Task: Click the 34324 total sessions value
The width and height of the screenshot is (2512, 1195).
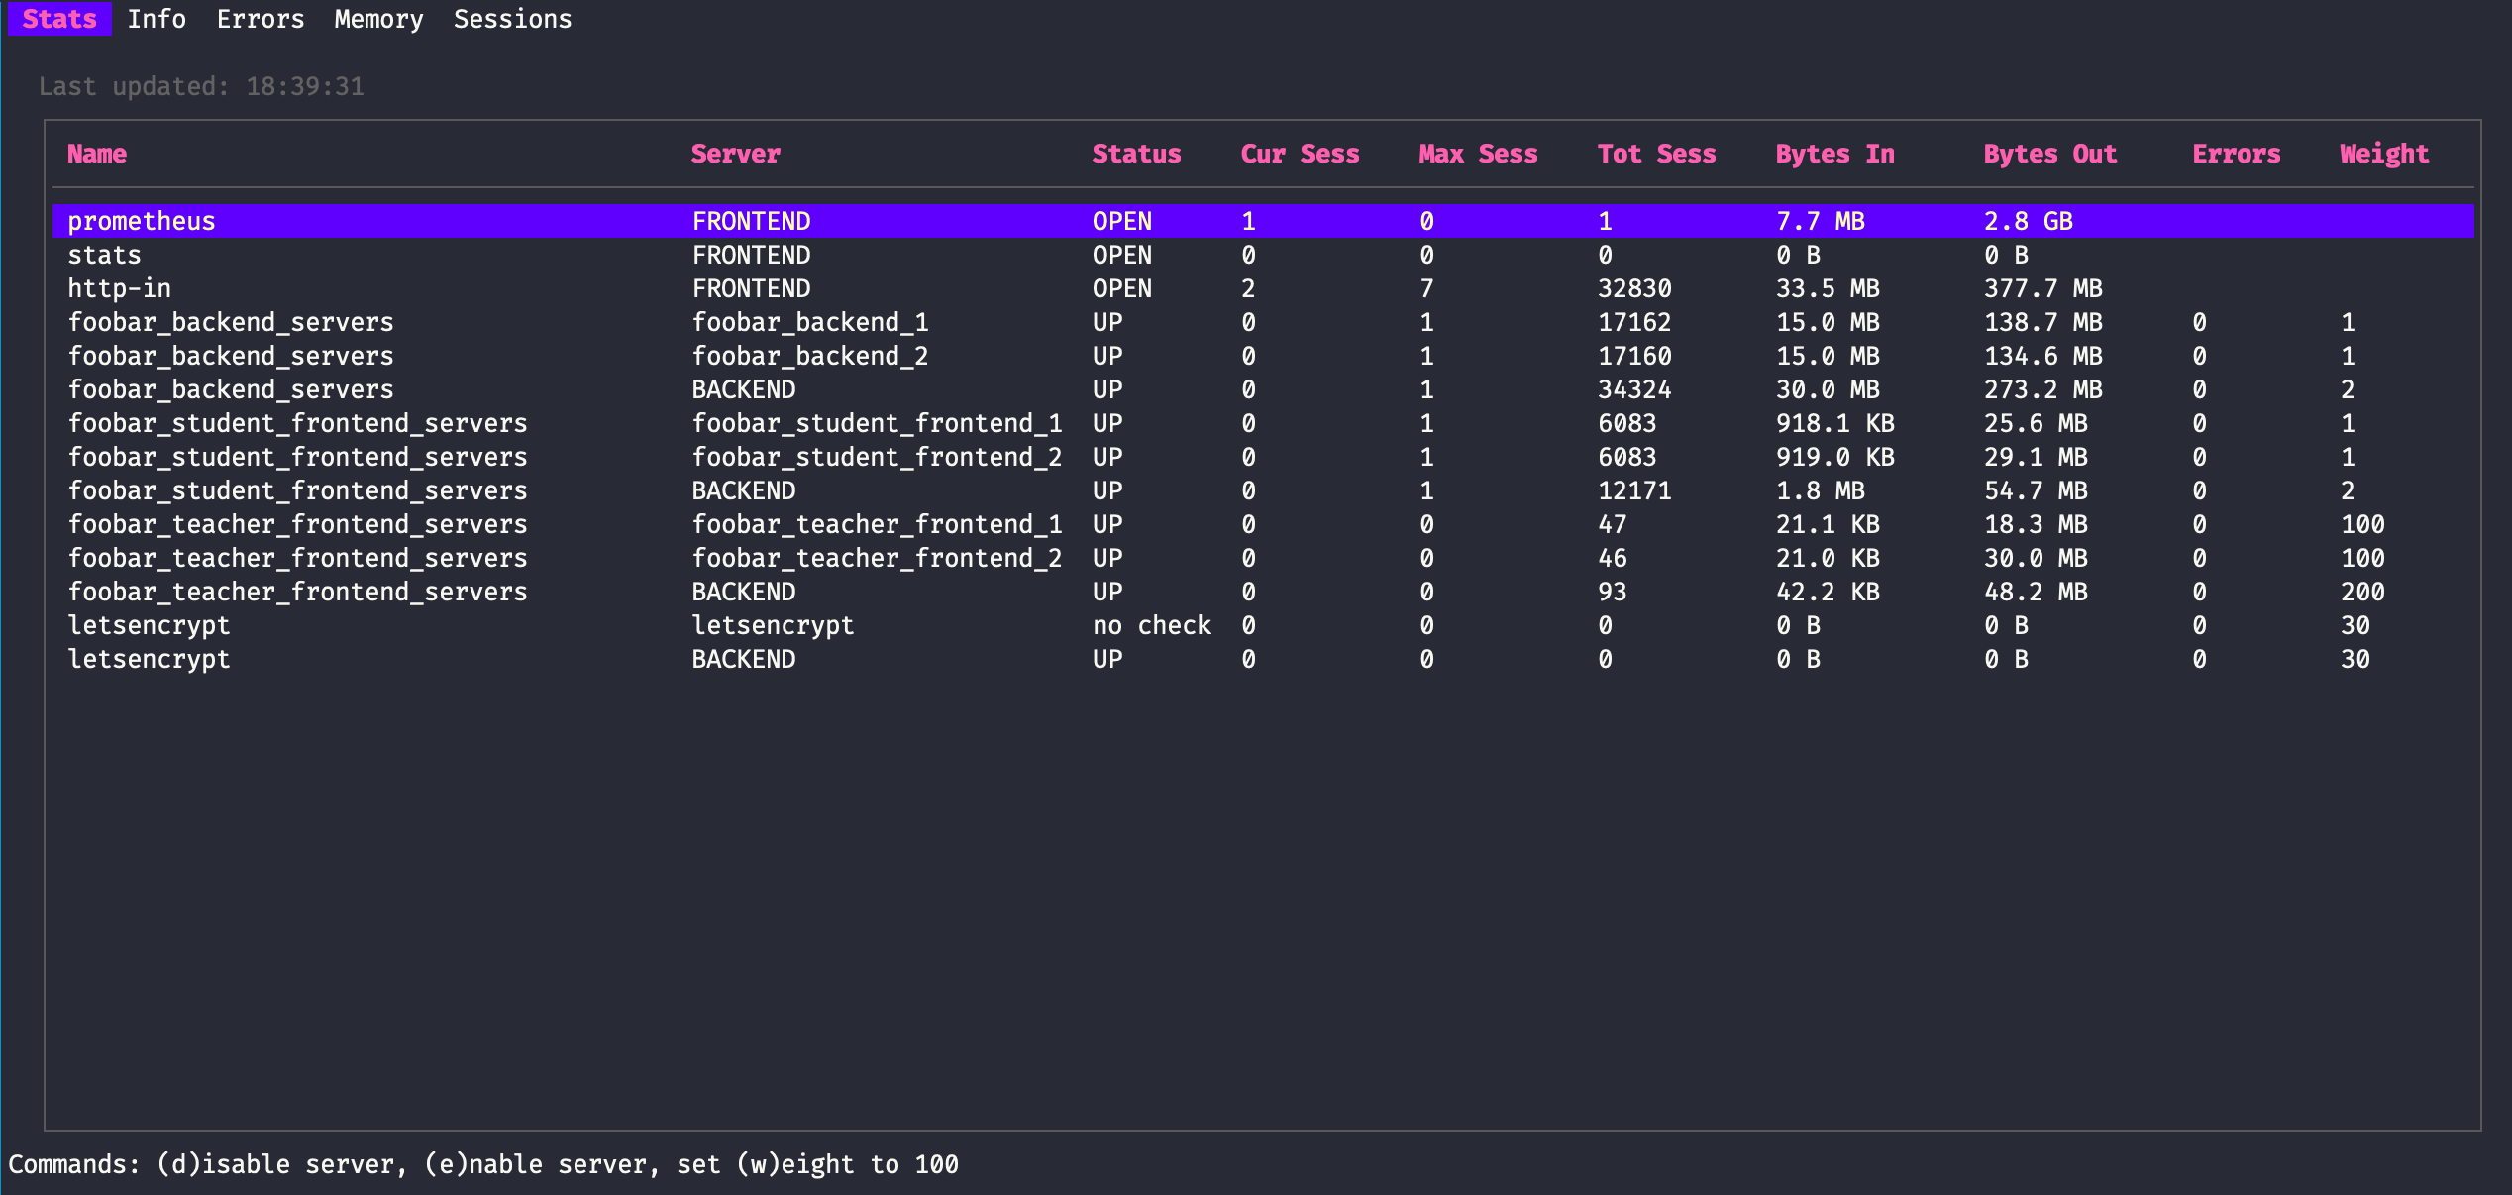Action: [x=1634, y=389]
